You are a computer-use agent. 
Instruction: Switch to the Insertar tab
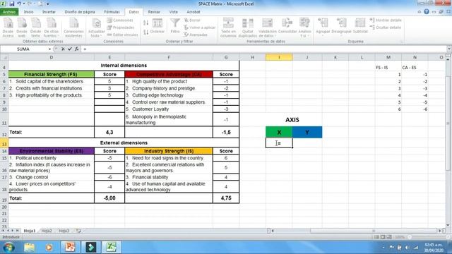click(x=49, y=12)
